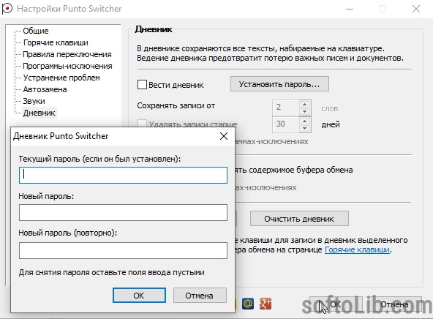Click the Установить пароль button

[279, 84]
